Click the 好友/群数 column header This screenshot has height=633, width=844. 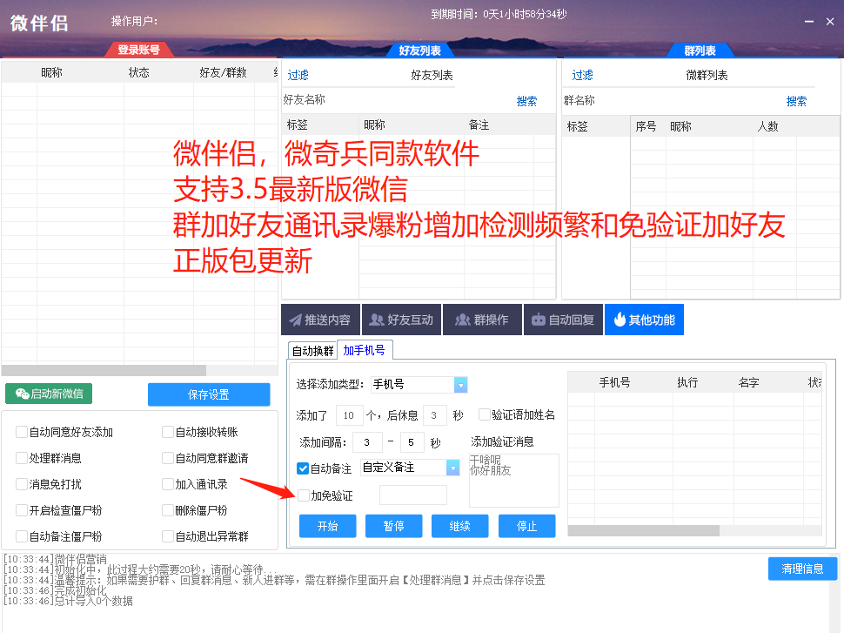click(223, 72)
